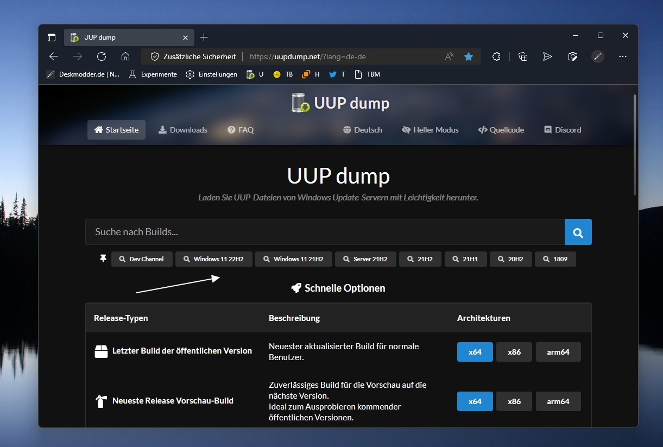Click the plain 21H2 quick search button

(420, 259)
